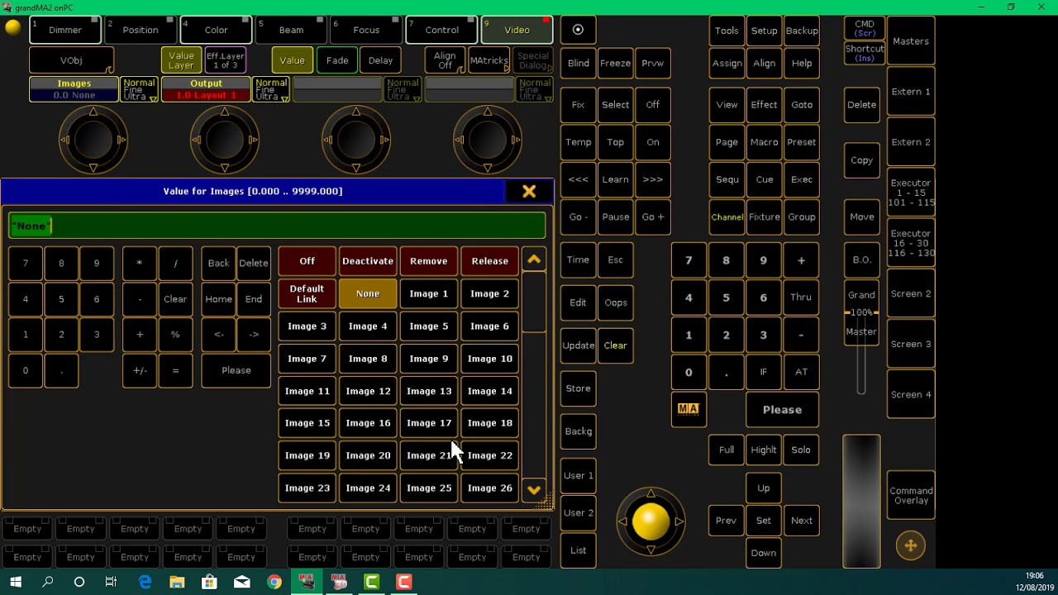Click the first encoder wheel for Images
The width and height of the screenshot is (1058, 595).
tap(93, 140)
